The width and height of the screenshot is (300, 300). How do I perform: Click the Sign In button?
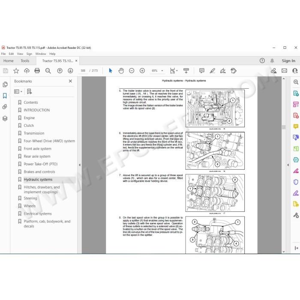click(288, 61)
